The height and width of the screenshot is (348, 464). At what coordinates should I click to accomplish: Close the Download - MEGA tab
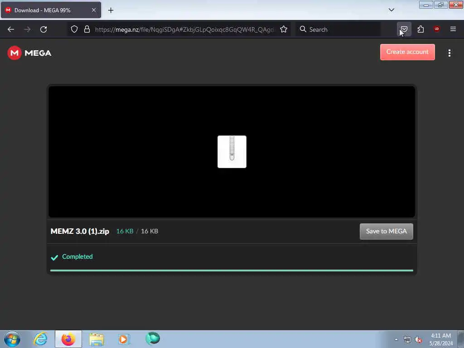pos(93,10)
